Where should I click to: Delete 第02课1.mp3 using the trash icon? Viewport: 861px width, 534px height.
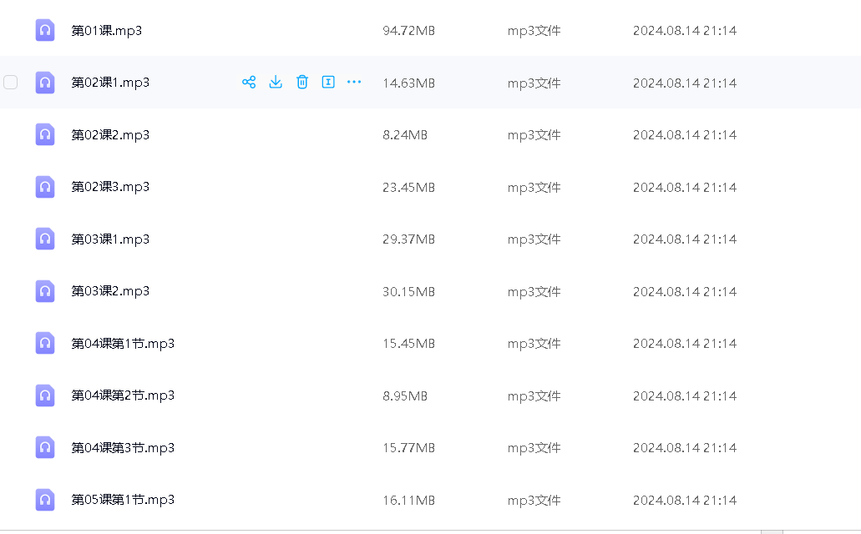302,82
